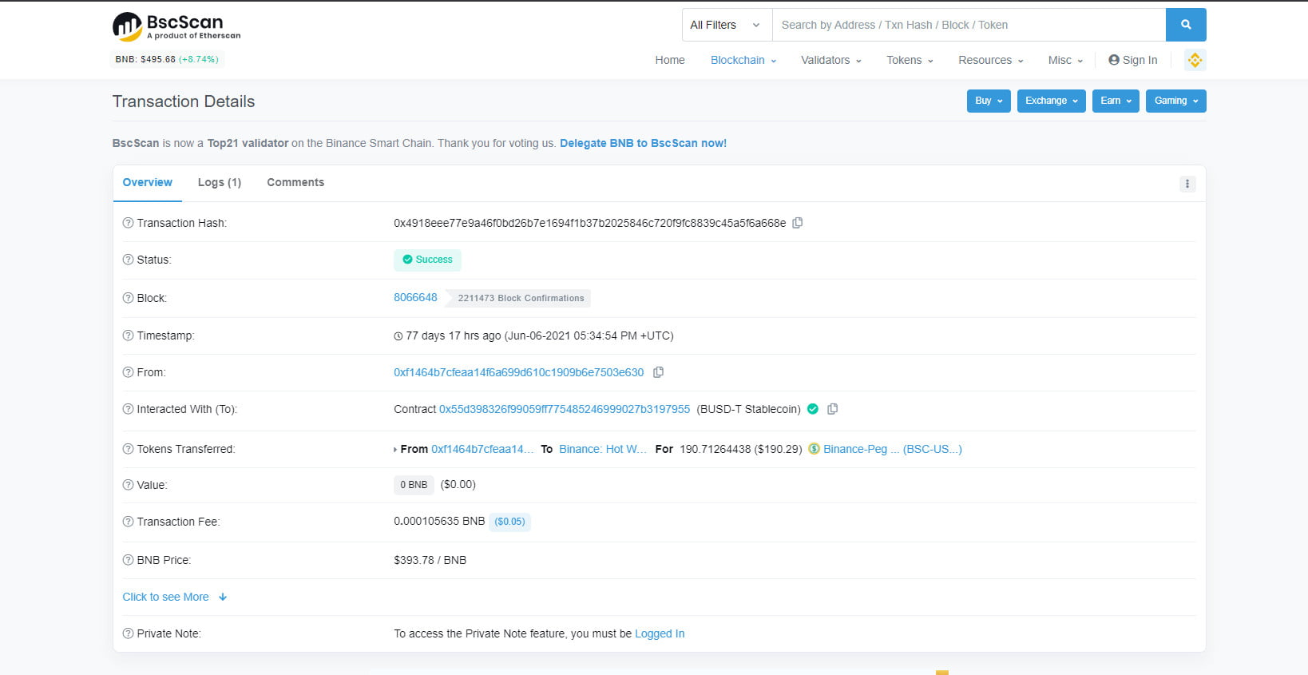Click the blue search magnifier button

(x=1186, y=25)
